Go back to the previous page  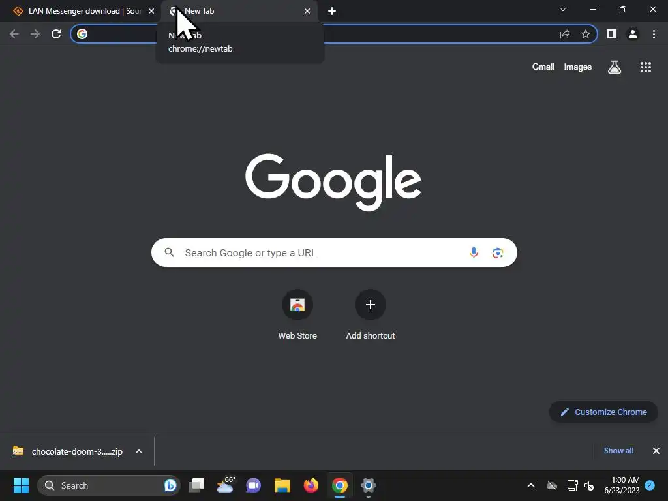point(14,34)
